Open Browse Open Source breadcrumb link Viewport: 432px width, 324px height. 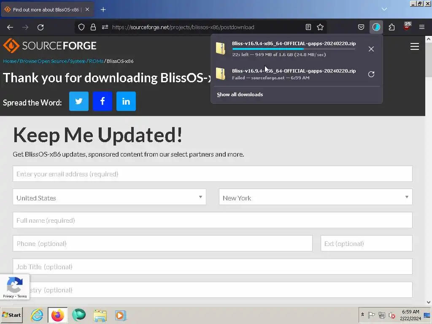[x=43, y=61]
